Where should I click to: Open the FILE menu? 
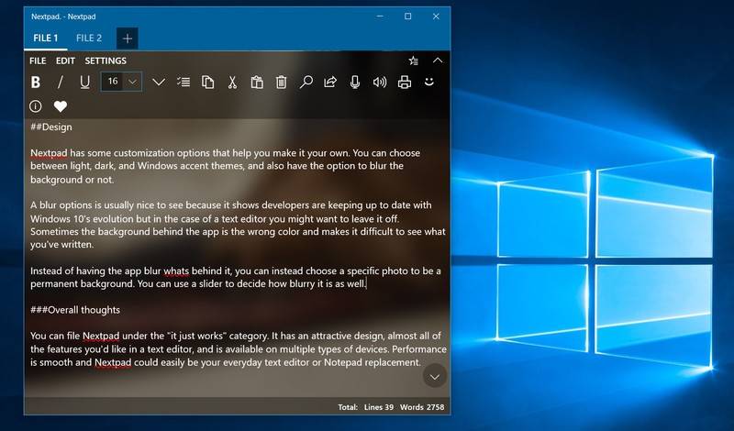38,61
